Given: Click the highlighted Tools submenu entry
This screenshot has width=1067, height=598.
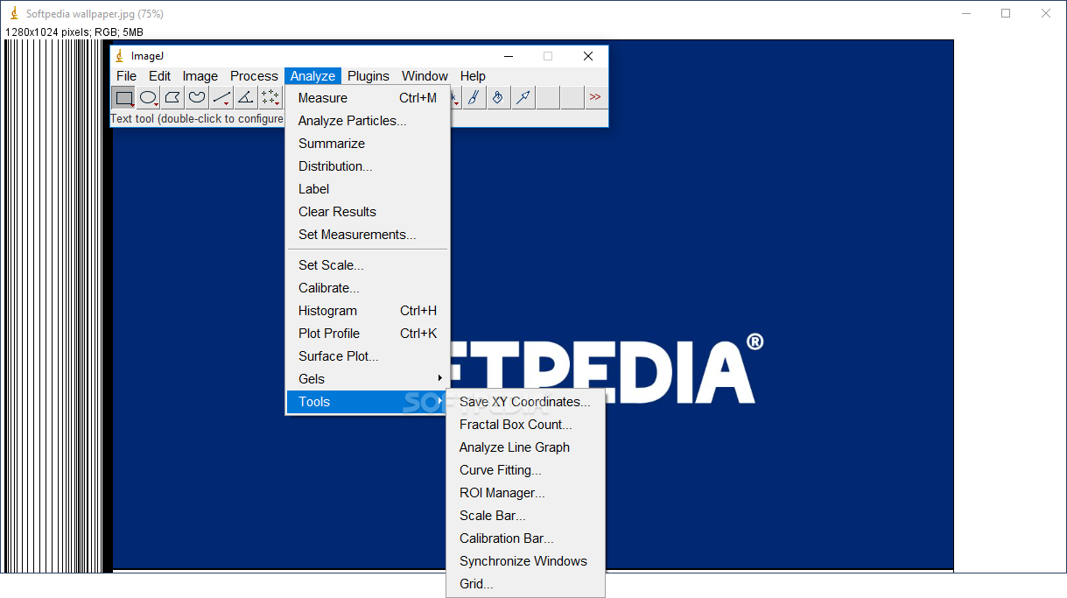Looking at the screenshot, I should (368, 402).
